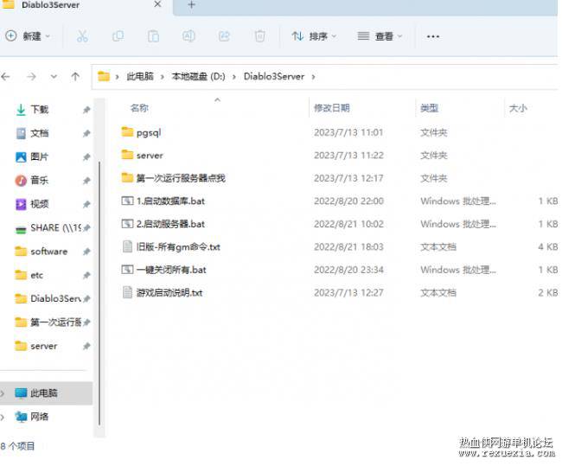
Task: Open the 排序 sort menu
Action: pyautogui.click(x=314, y=36)
